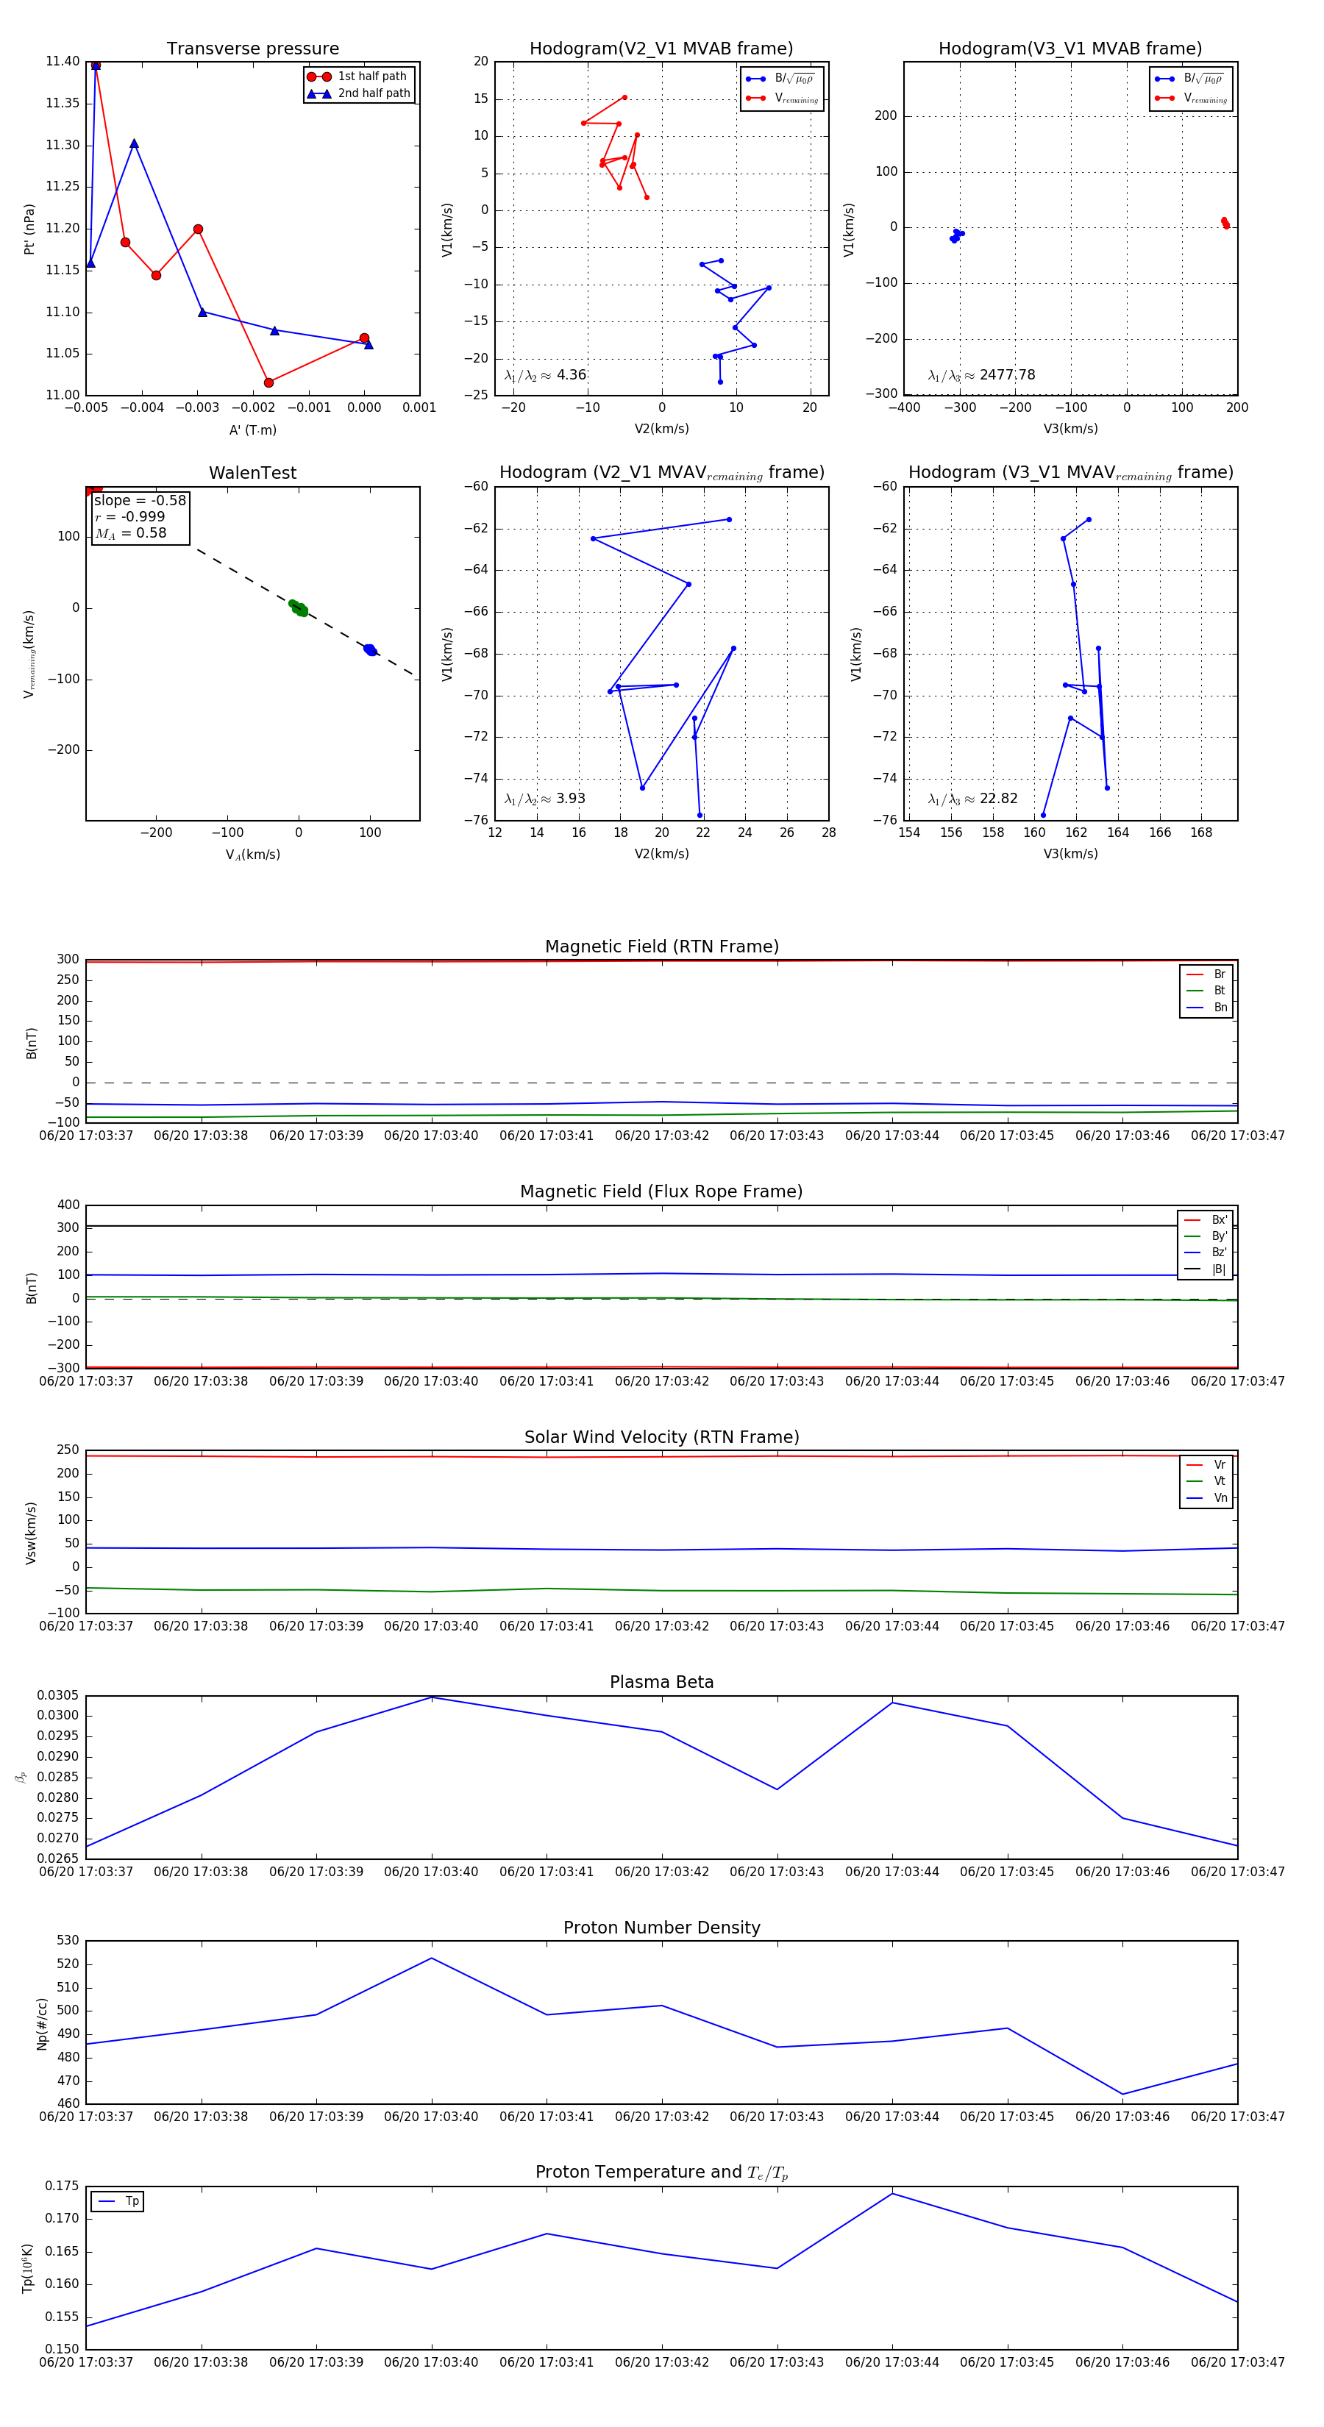Click the "Bt" legend entry

tap(1207, 990)
